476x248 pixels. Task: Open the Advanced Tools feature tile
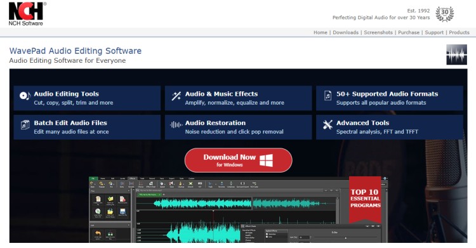[x=390, y=127]
